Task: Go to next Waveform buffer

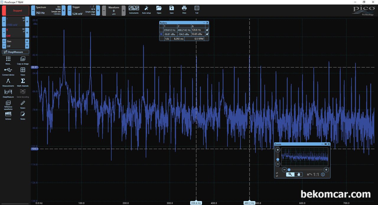Action: (x=123, y=11)
